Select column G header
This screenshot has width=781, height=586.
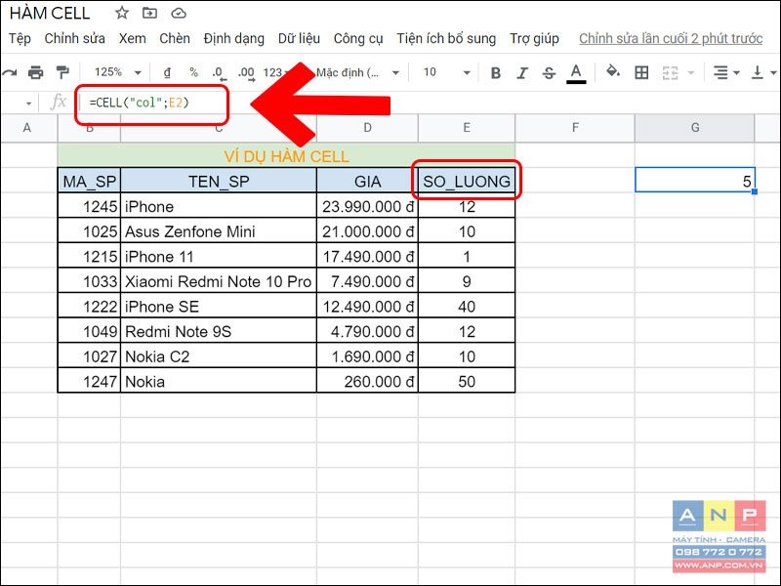click(x=695, y=128)
